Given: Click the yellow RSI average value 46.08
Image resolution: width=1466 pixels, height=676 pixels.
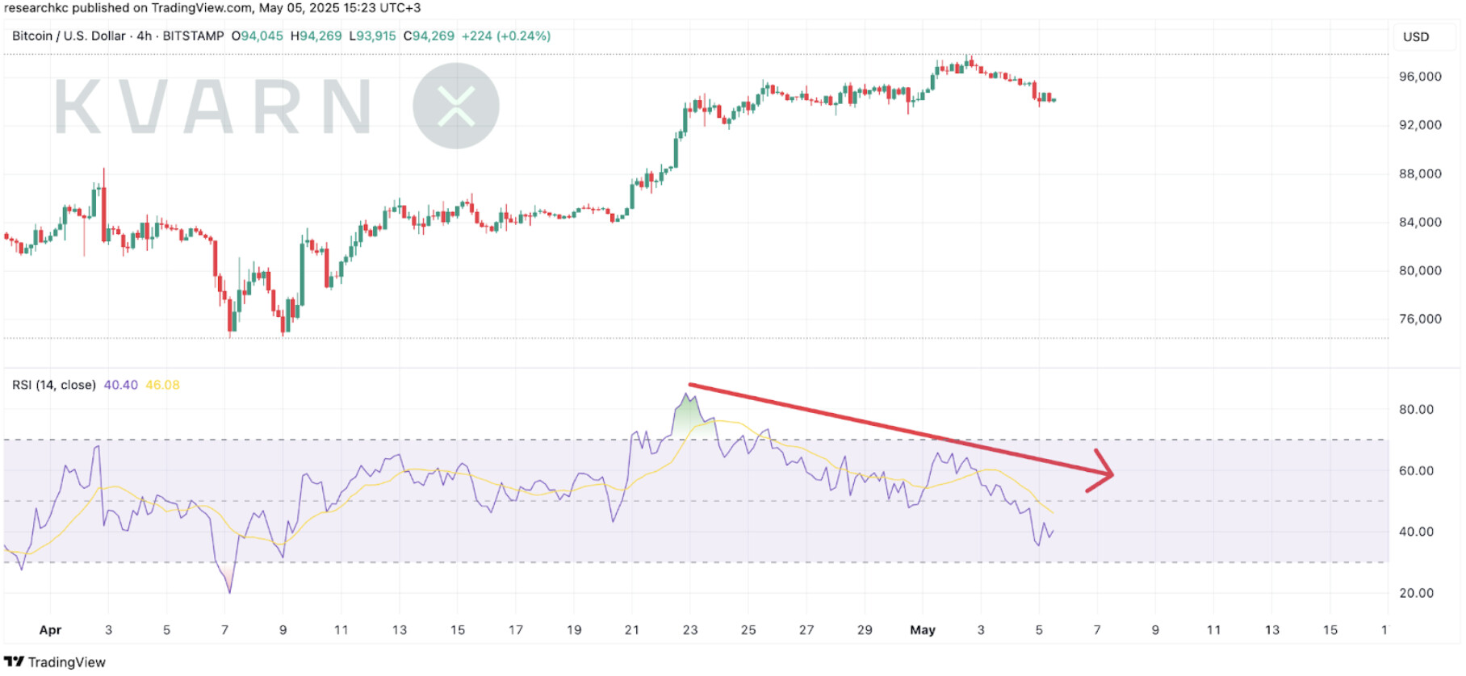Looking at the screenshot, I should pos(162,385).
